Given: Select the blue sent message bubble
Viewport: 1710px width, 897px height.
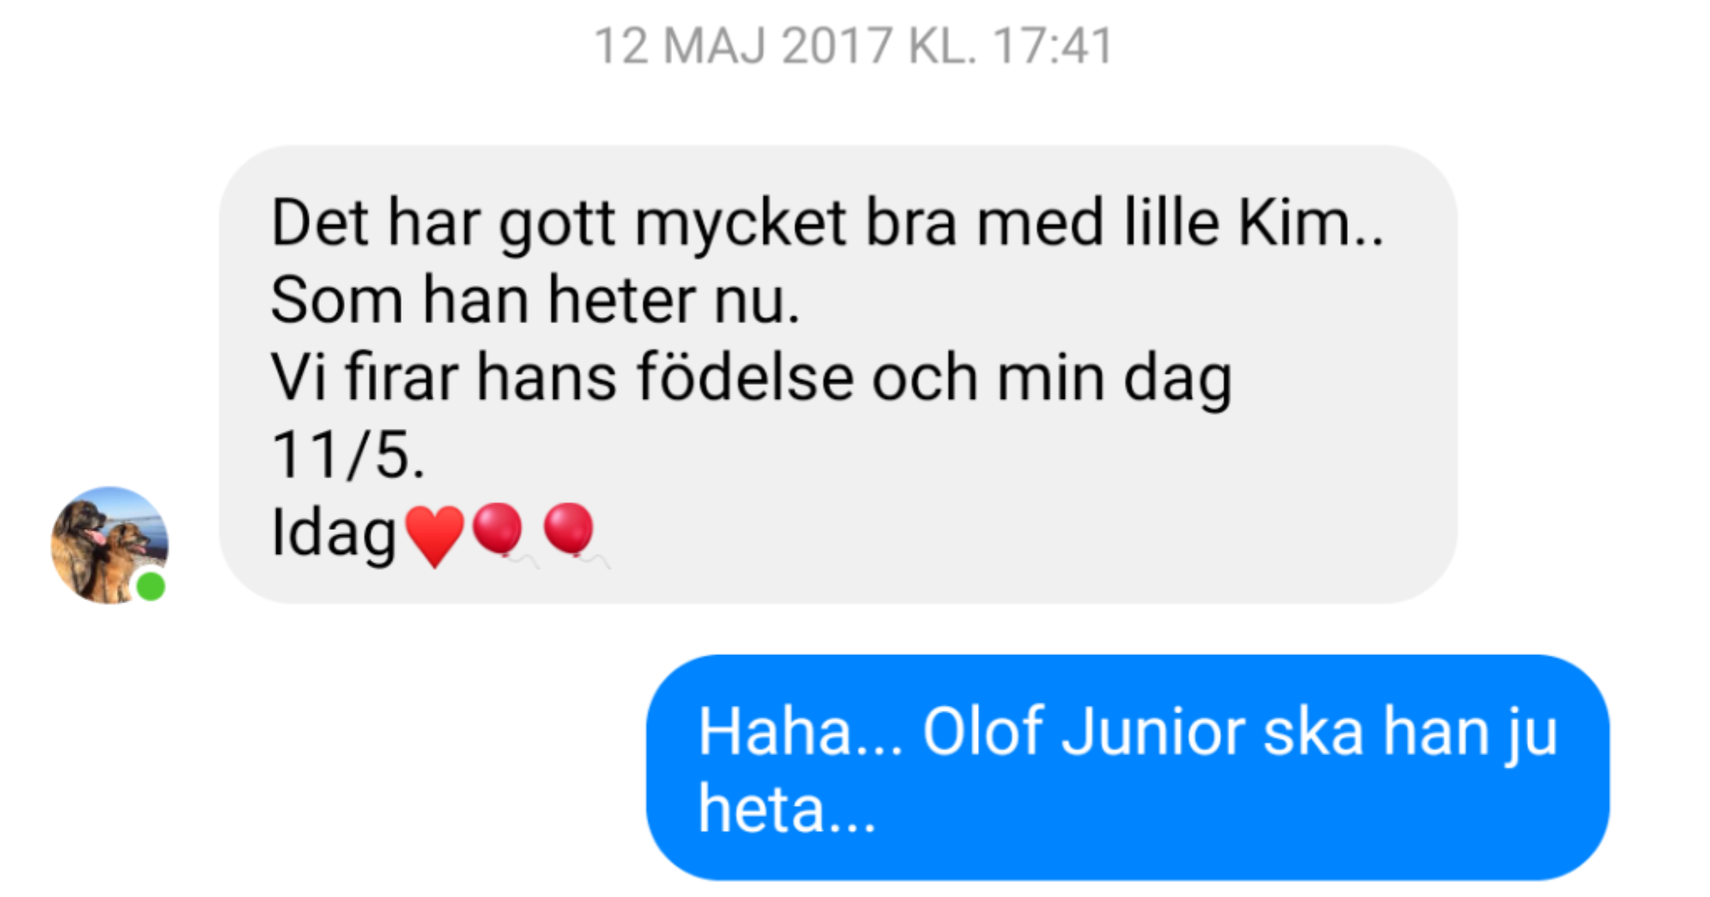Looking at the screenshot, I should (x=1128, y=768).
